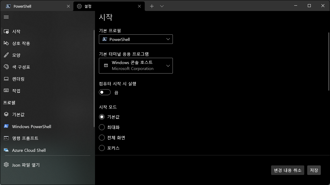Toggle the hamburger navigation menu

click(6, 17)
